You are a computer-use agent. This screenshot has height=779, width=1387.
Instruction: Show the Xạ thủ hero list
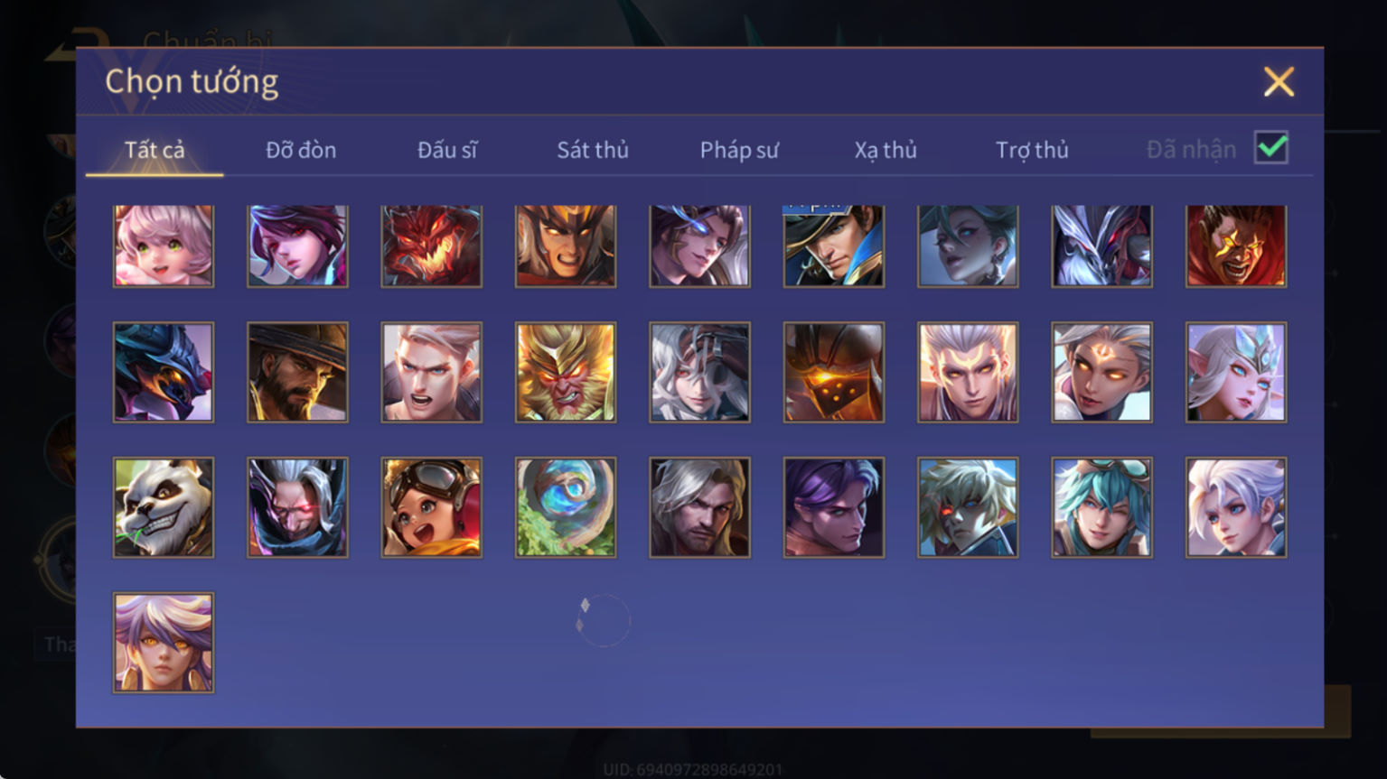886,150
